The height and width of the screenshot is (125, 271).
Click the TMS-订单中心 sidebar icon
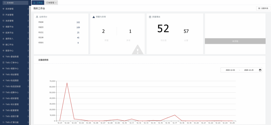(x=3, y=63)
